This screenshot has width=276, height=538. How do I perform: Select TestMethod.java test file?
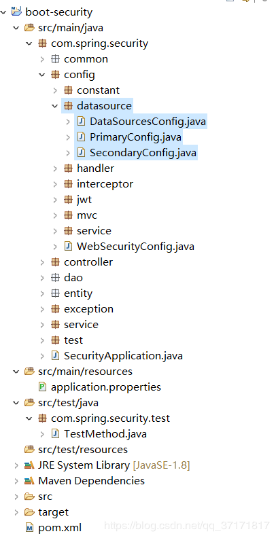tap(105, 434)
